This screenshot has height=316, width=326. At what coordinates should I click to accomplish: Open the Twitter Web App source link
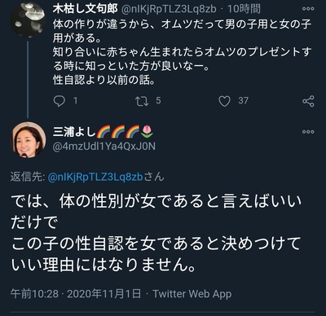point(192,294)
